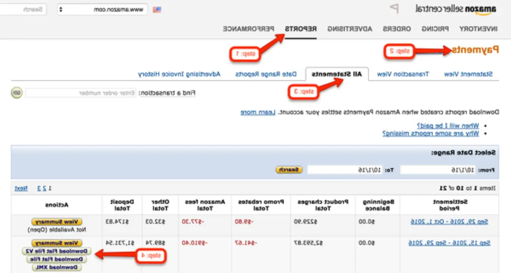Open the www.amazon.com marketplace dropdown
Image resolution: width=511 pixels, height=273 pixels.
[x=102, y=9]
